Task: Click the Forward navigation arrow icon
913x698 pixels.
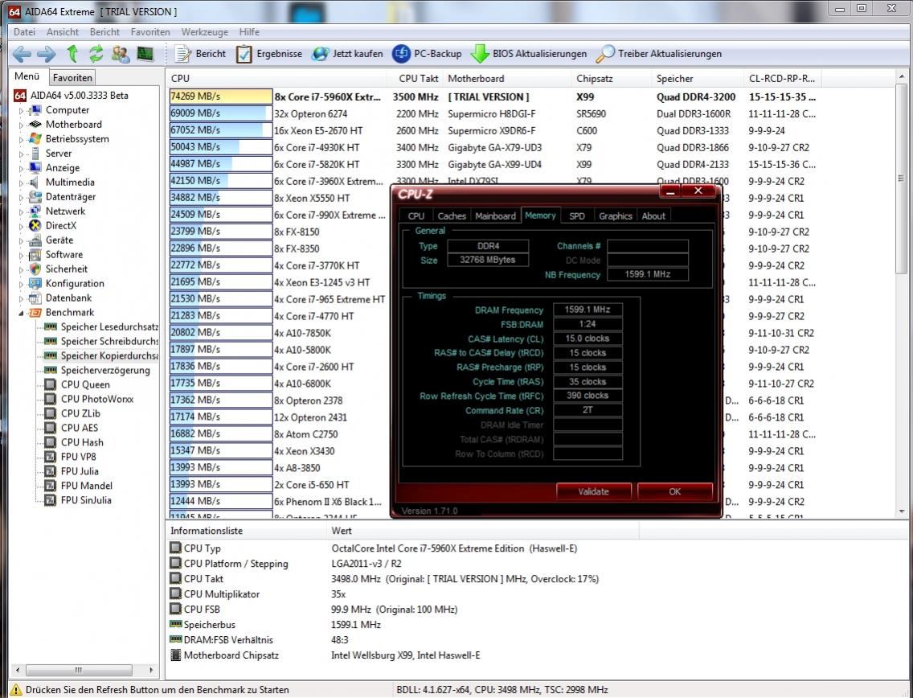Action: pyautogui.click(x=47, y=54)
